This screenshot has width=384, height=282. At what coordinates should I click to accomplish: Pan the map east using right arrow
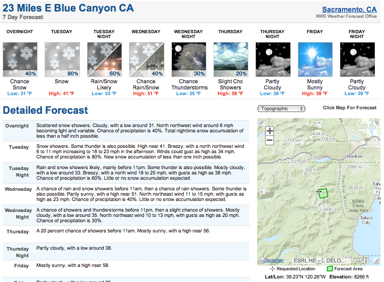(x=376, y=191)
